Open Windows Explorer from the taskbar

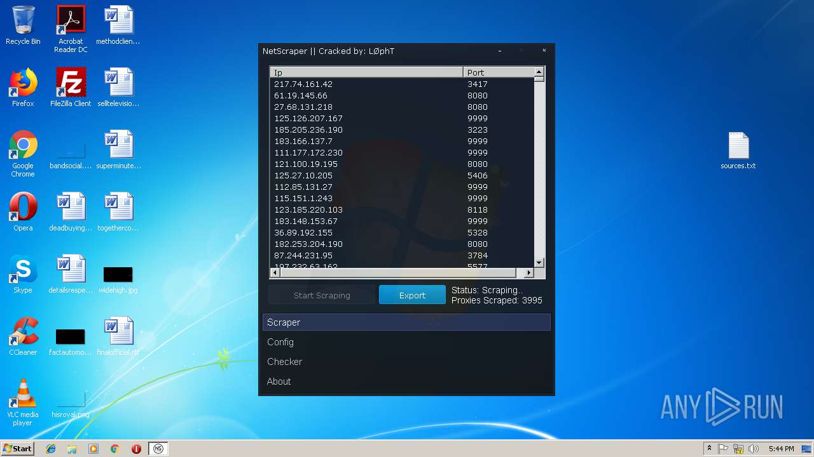(x=72, y=449)
